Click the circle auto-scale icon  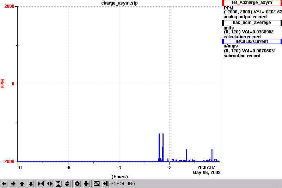click(x=77, y=184)
